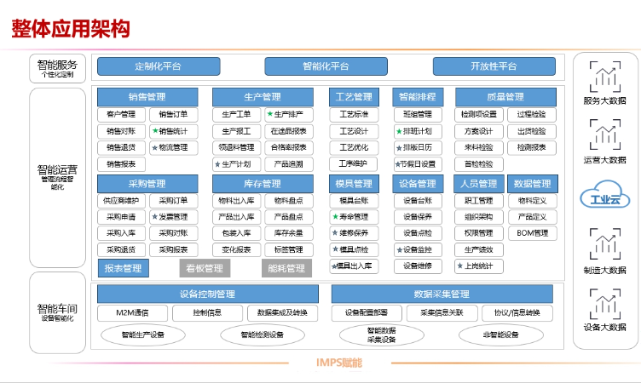Click the 工业云 cloud icon
The image size is (641, 383).
click(605, 195)
